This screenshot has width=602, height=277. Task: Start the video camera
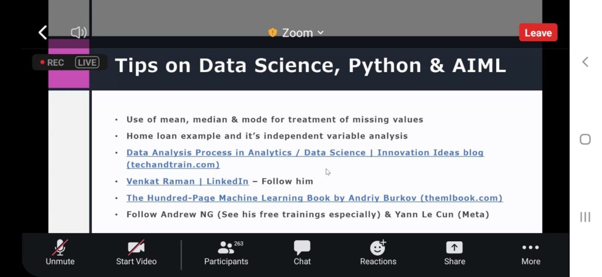tap(136, 252)
